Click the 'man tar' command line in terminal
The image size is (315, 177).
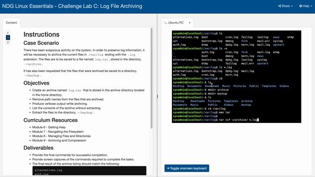point(224,113)
